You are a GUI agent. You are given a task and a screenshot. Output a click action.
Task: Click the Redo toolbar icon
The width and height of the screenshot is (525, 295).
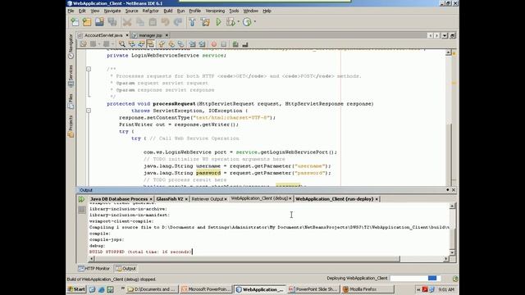178,22
